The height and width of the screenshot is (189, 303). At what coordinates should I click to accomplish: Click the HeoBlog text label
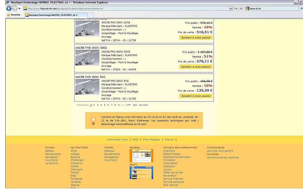pyautogui.click(x=135, y=148)
